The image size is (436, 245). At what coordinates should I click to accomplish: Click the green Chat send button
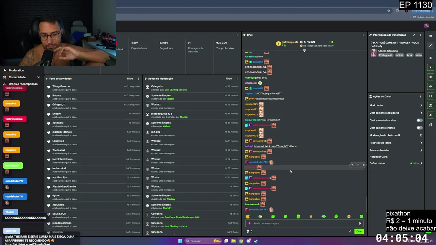tap(359, 231)
